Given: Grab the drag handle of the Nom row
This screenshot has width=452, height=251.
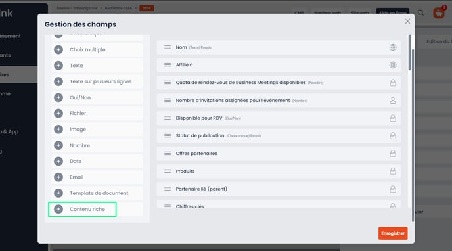Looking at the screenshot, I should (168, 47).
